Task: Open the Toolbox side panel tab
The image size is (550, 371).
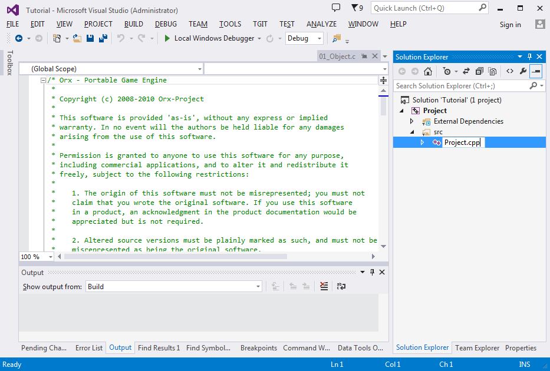Action: (x=10, y=62)
